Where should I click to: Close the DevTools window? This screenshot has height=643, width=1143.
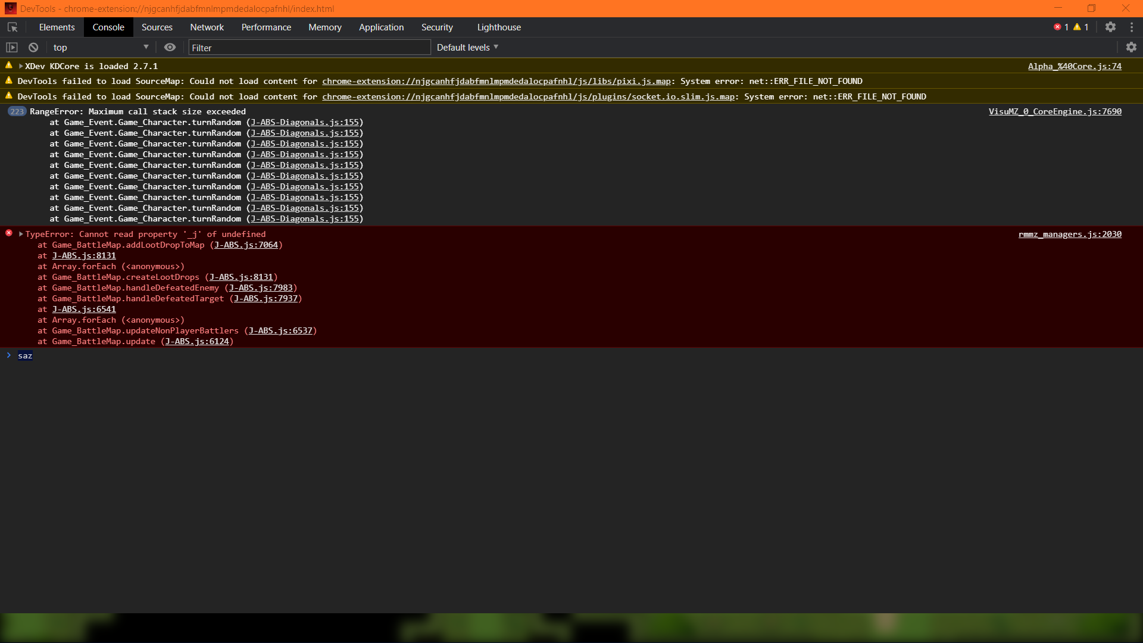click(x=1125, y=8)
